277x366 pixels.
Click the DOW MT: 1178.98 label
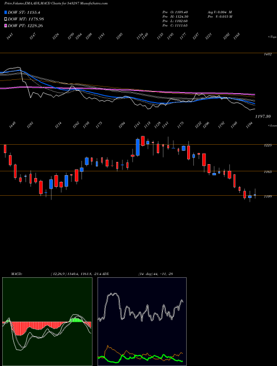[x=26, y=19]
